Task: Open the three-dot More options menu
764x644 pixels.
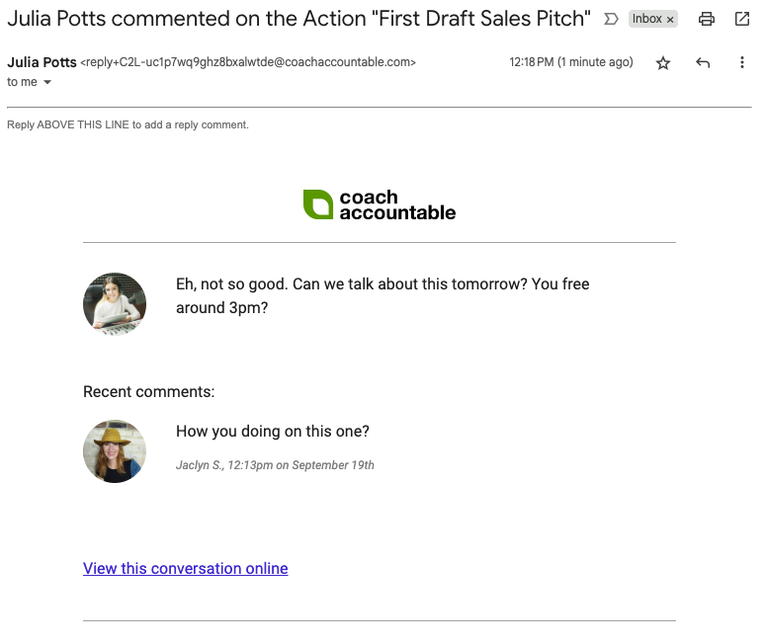Action: point(742,63)
